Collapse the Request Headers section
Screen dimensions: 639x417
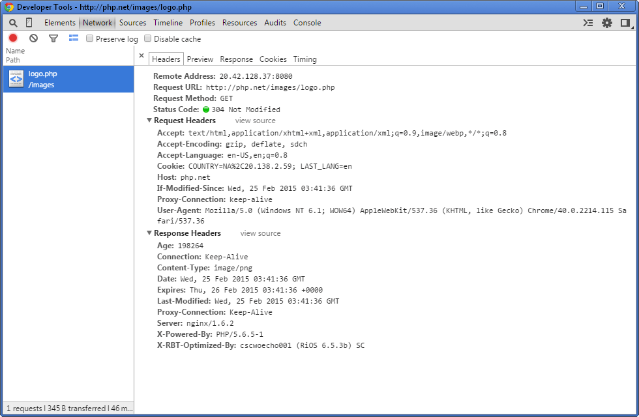pos(150,121)
